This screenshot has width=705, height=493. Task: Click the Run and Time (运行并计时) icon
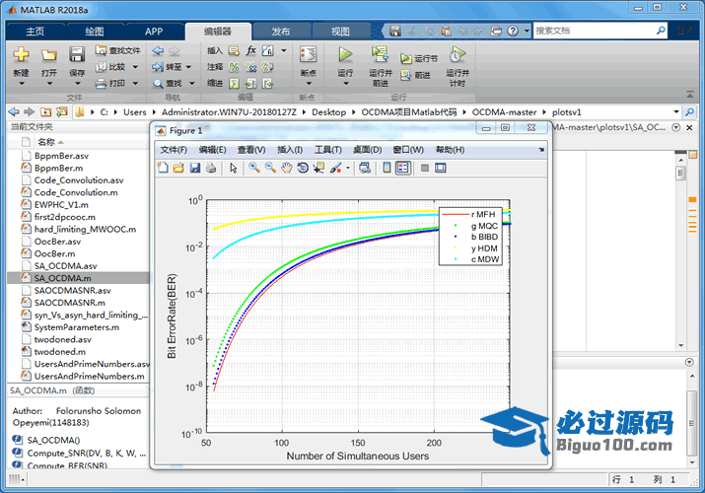point(457,55)
